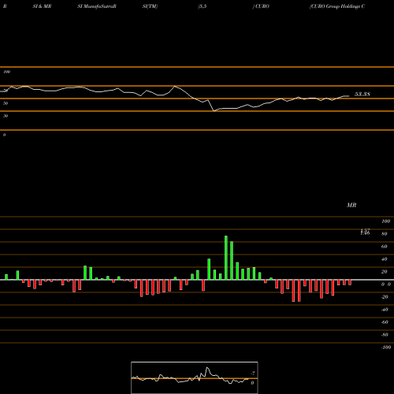Click the 'MR' label above the histogram
Screen dimensions: 394x394
351,205
